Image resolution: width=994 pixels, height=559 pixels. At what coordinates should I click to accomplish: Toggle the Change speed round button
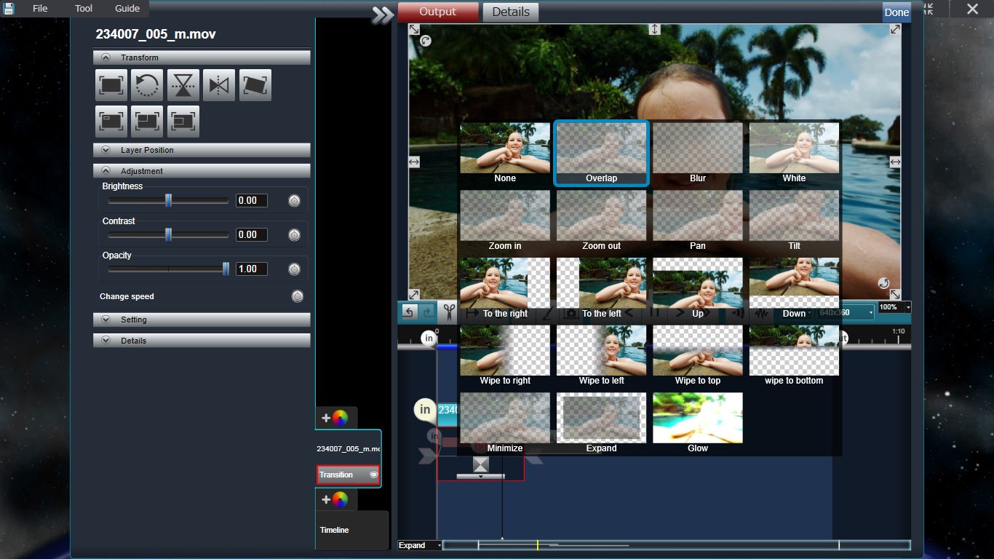pyautogui.click(x=297, y=296)
